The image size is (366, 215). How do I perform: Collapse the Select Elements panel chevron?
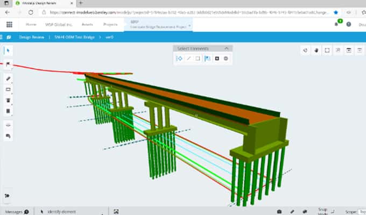click(227, 48)
